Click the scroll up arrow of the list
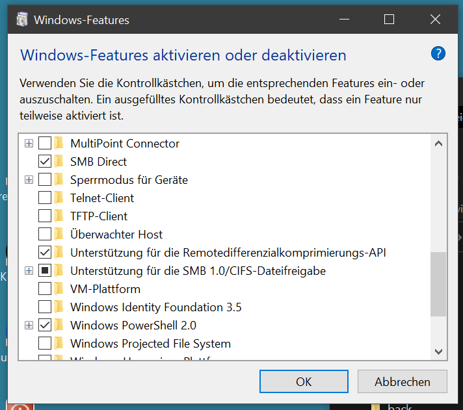This screenshot has height=410, width=463. [x=439, y=144]
